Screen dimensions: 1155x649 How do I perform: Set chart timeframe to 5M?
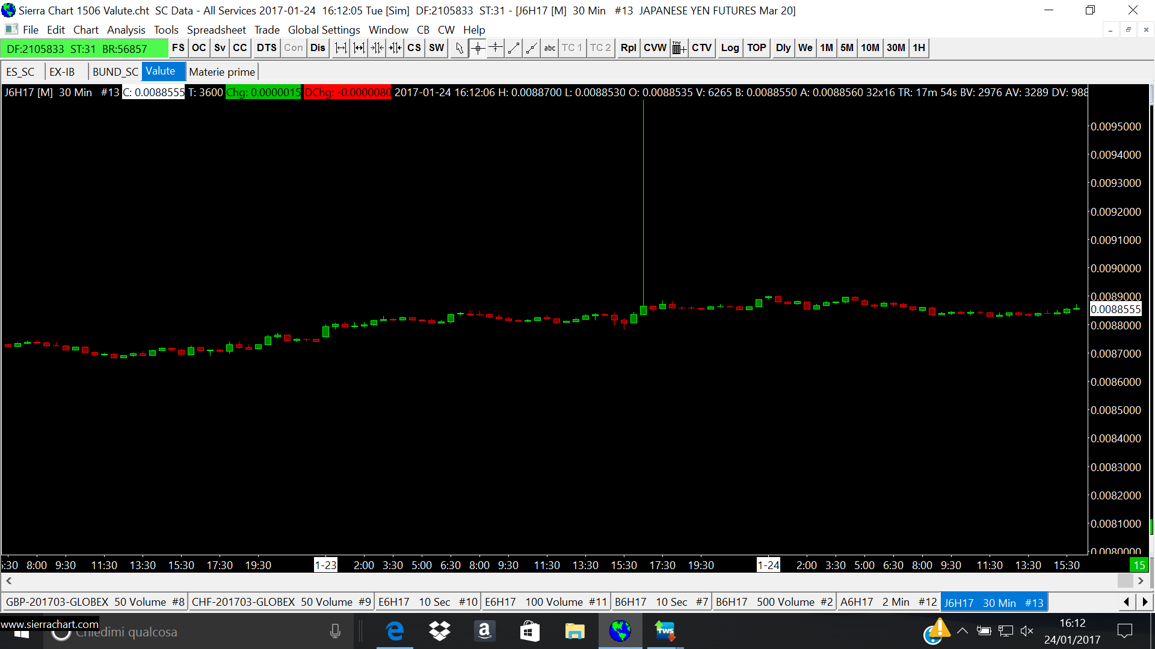coord(846,48)
